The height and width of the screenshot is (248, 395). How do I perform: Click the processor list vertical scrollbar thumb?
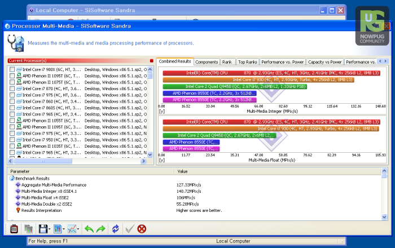[x=150, y=76]
